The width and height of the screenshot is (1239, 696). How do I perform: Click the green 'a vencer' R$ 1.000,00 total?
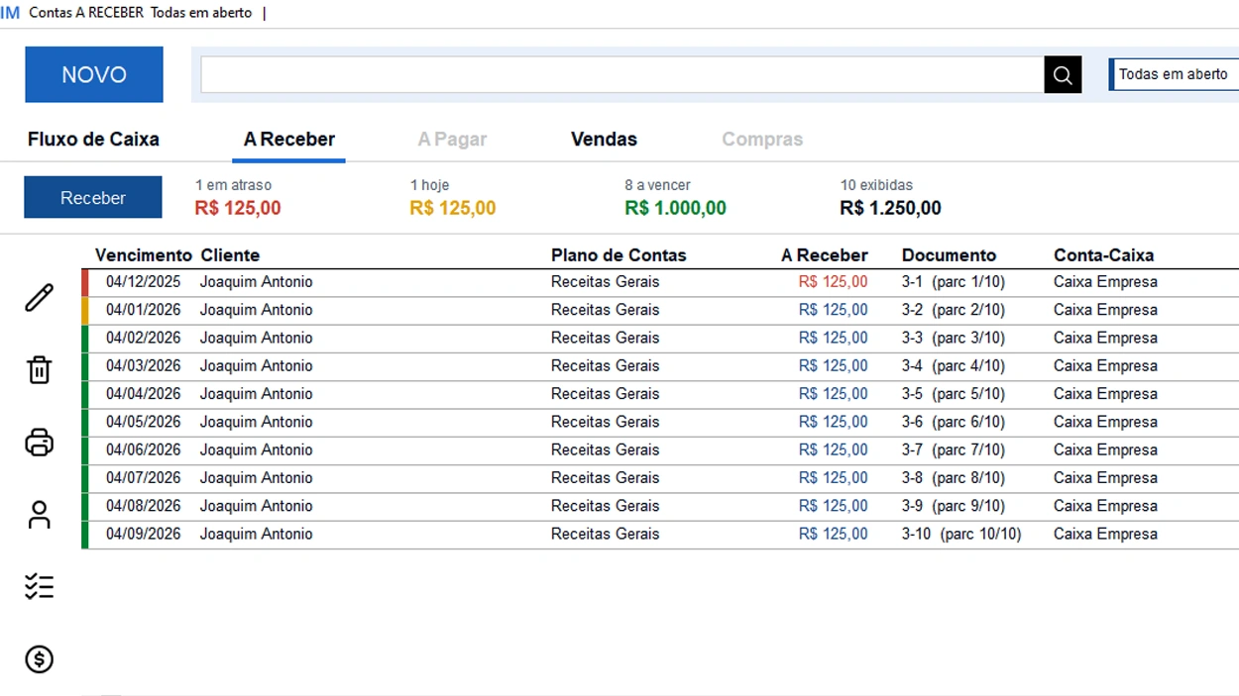[x=675, y=208]
